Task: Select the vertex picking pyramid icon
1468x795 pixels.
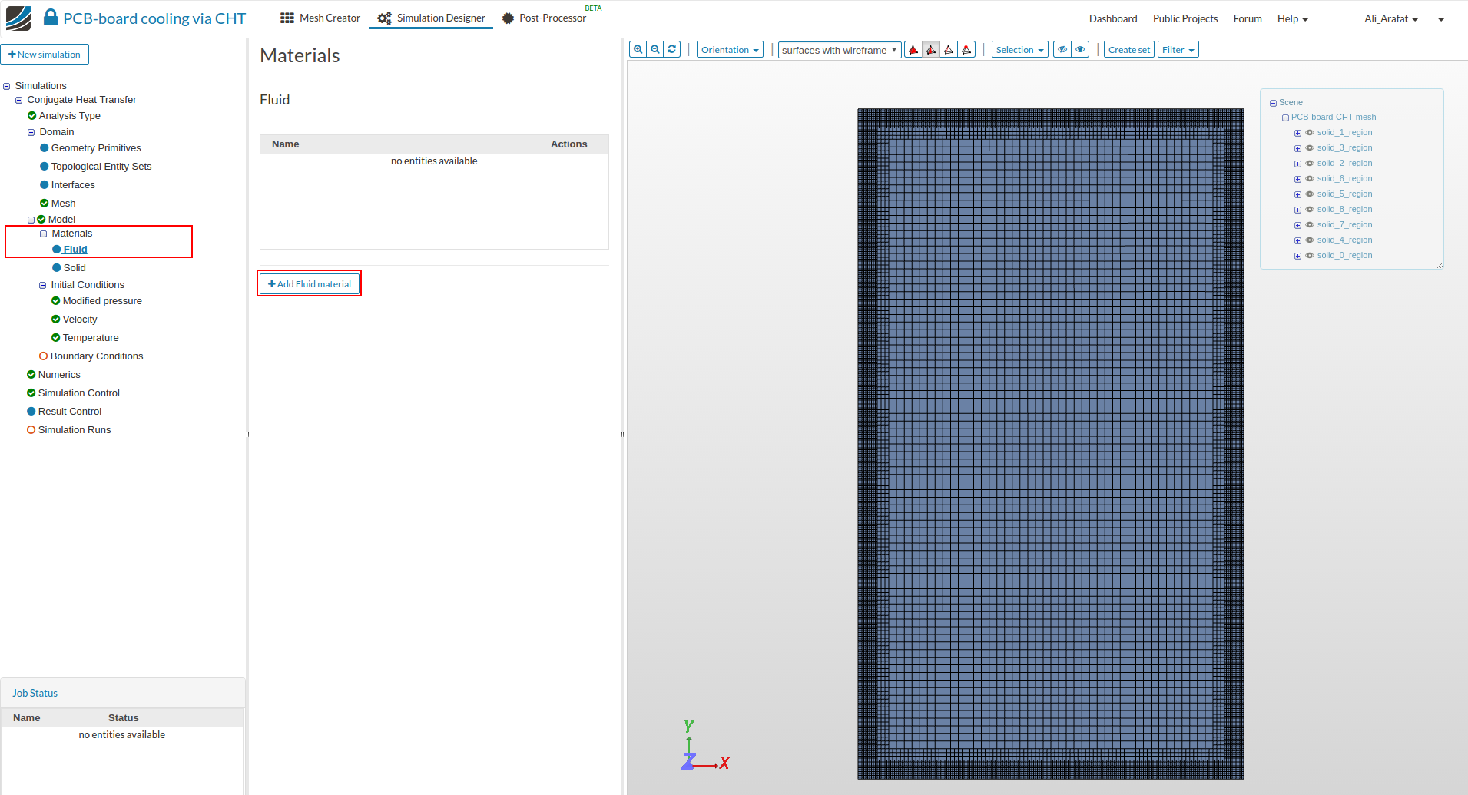Action: pos(966,50)
